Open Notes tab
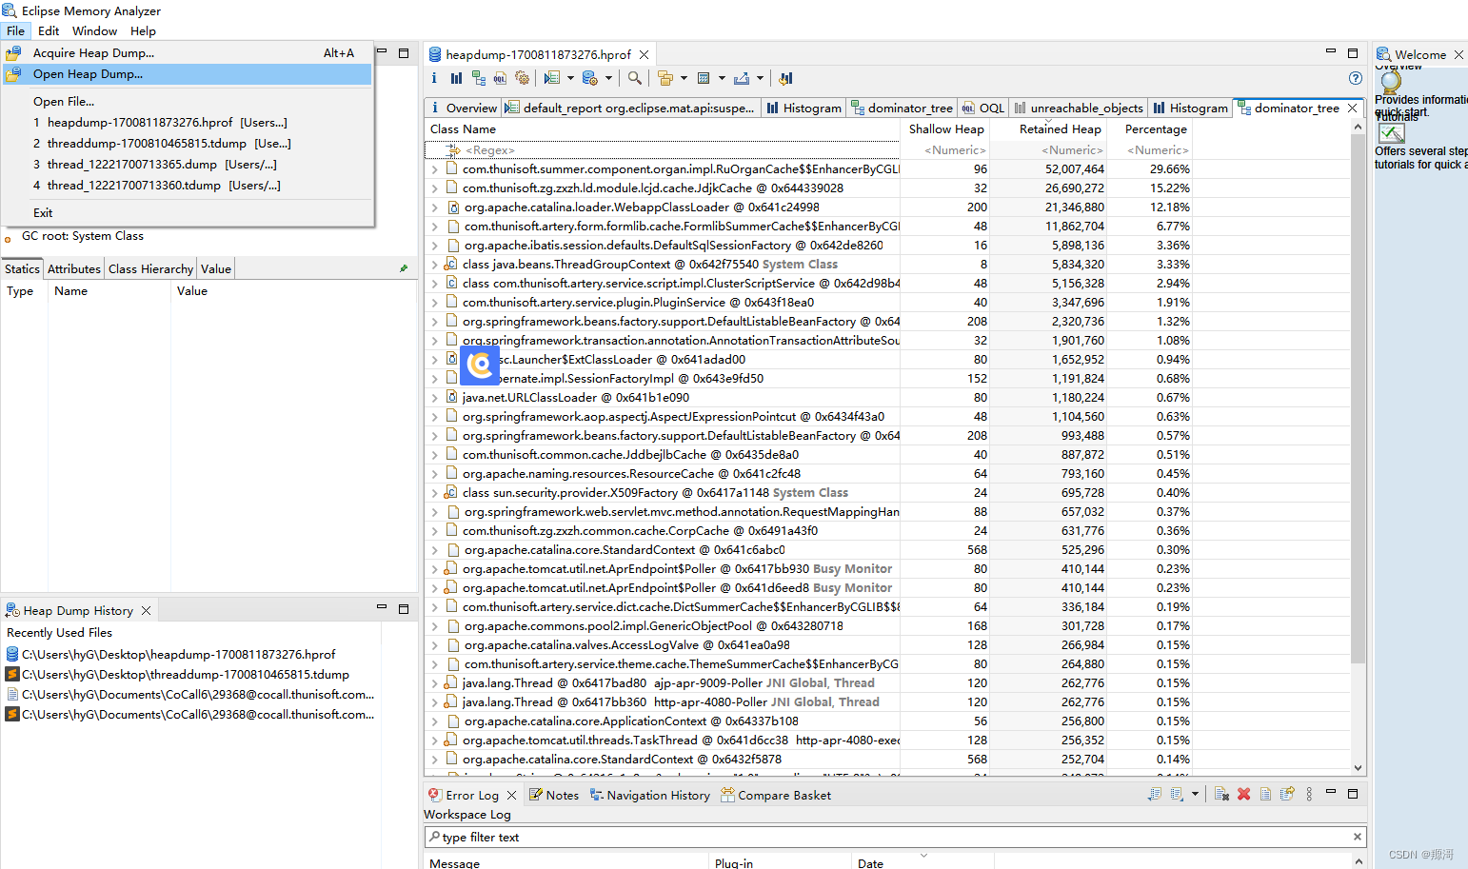The image size is (1468, 869). pos(554,795)
